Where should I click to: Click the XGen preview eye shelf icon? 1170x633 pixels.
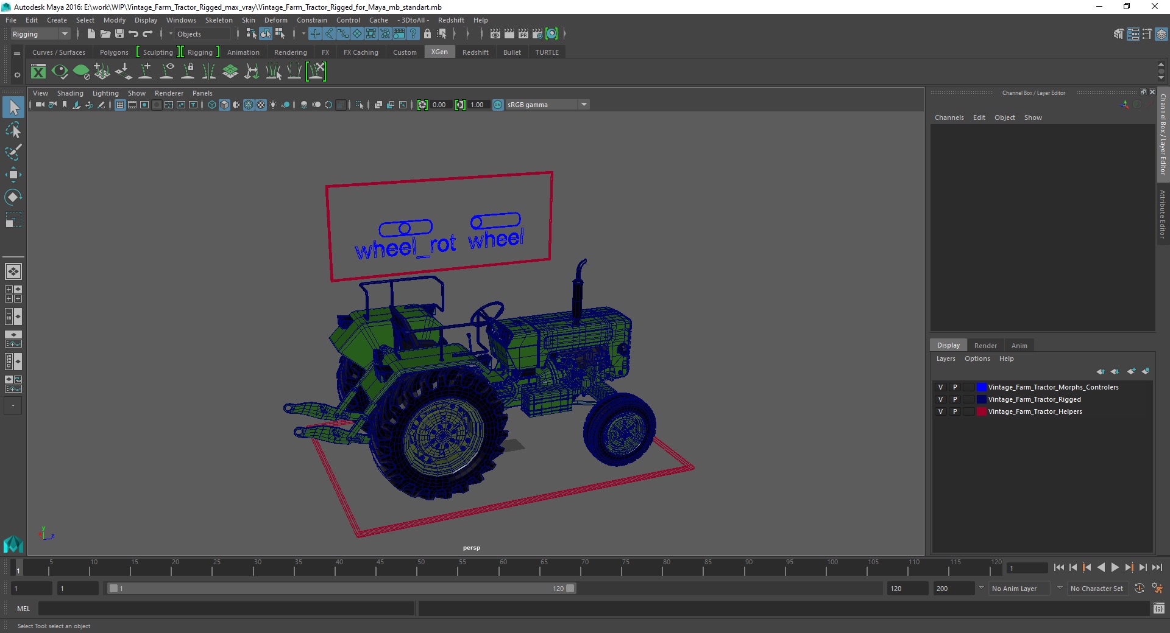(x=60, y=72)
